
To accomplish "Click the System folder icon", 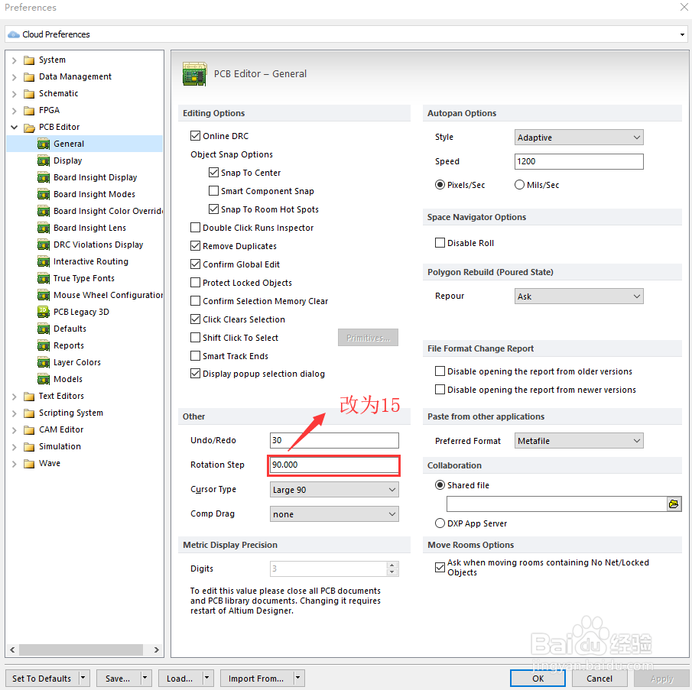I will 29,60.
